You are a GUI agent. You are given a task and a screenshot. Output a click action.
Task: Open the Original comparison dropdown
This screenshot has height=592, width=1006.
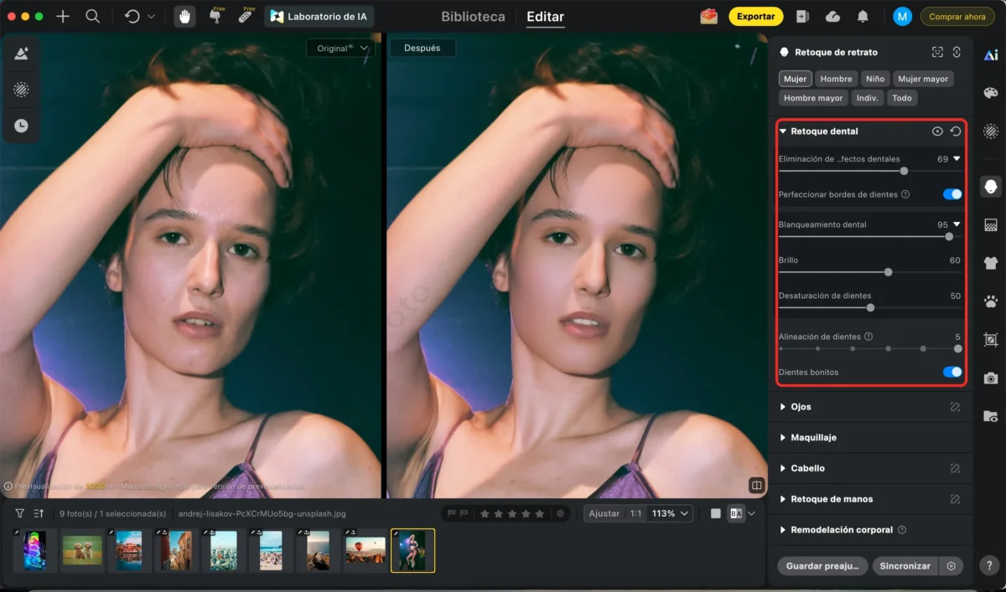339,48
